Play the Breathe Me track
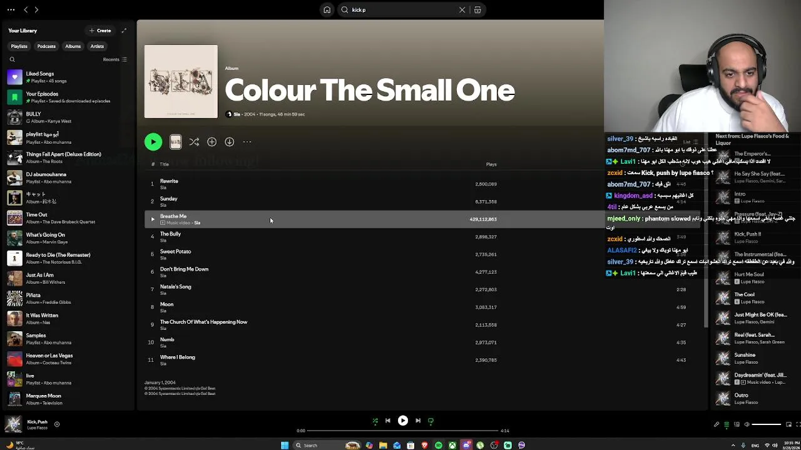801x450 pixels. click(x=152, y=219)
